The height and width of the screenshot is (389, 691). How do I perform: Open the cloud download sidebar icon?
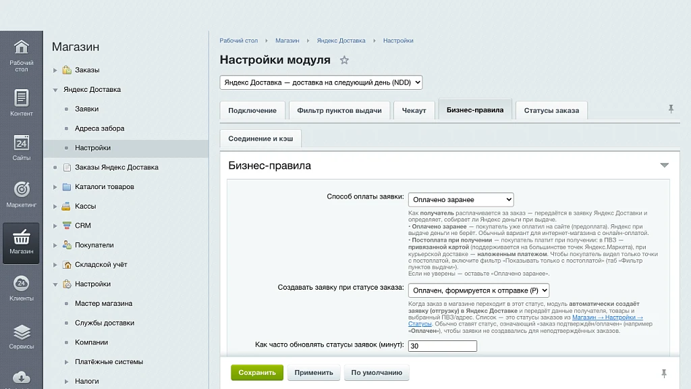point(21,379)
